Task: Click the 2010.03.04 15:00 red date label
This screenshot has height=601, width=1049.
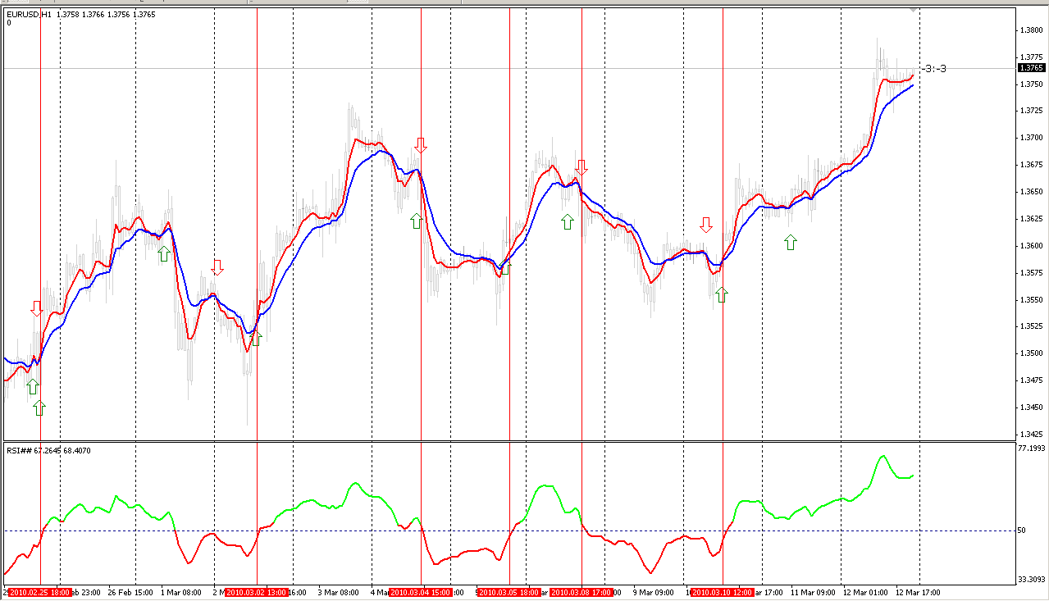Action: click(420, 592)
